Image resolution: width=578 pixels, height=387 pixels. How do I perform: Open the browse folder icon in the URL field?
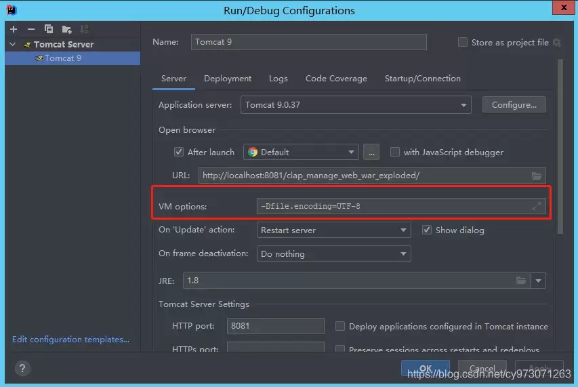[x=537, y=176]
